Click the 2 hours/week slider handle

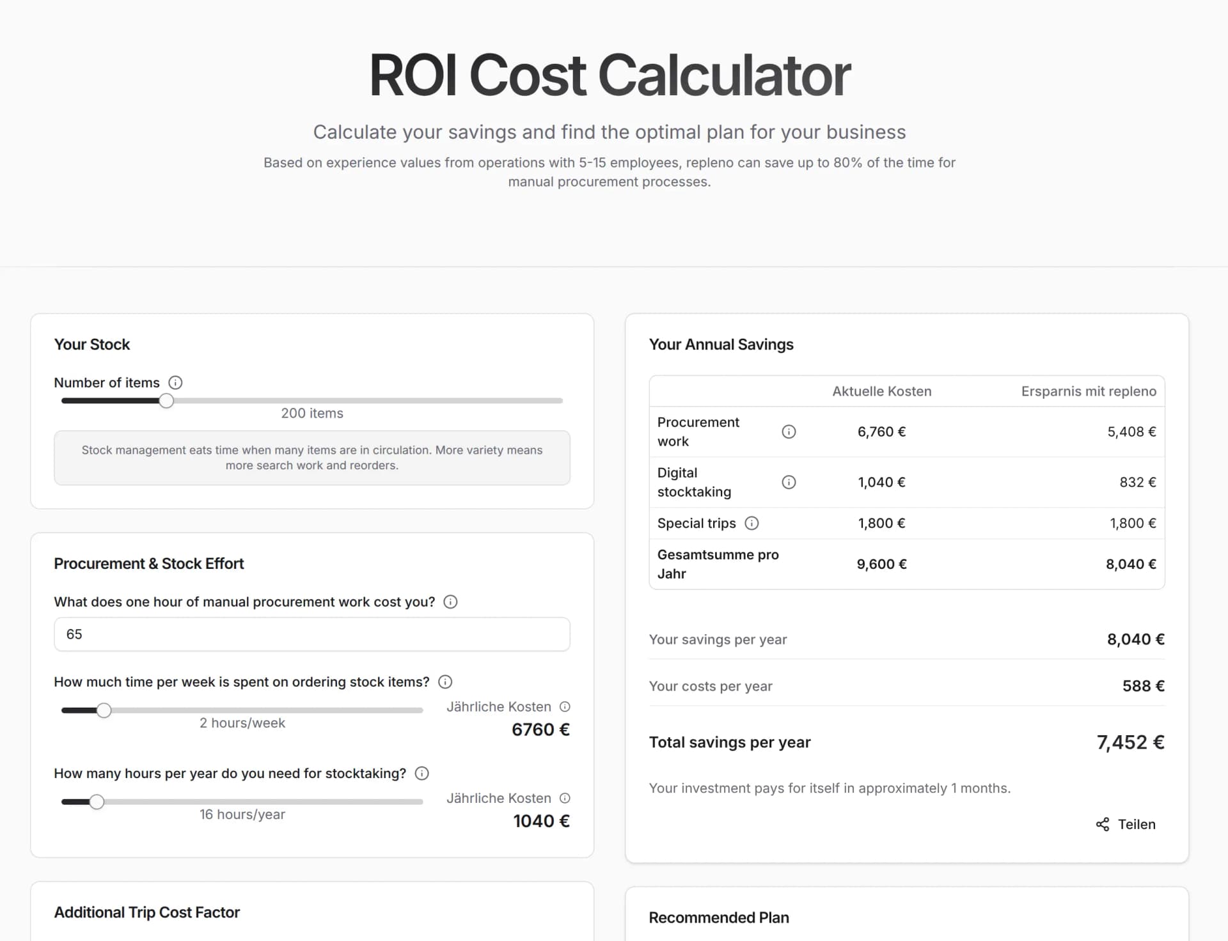coord(104,710)
